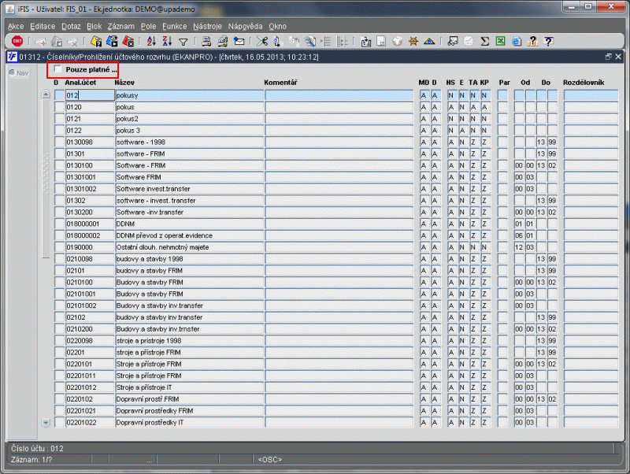
Task: Click the question mark with books help icon
Action: point(533,41)
